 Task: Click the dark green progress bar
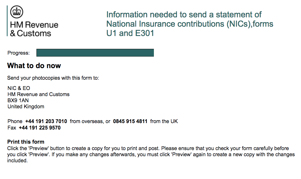95,53
